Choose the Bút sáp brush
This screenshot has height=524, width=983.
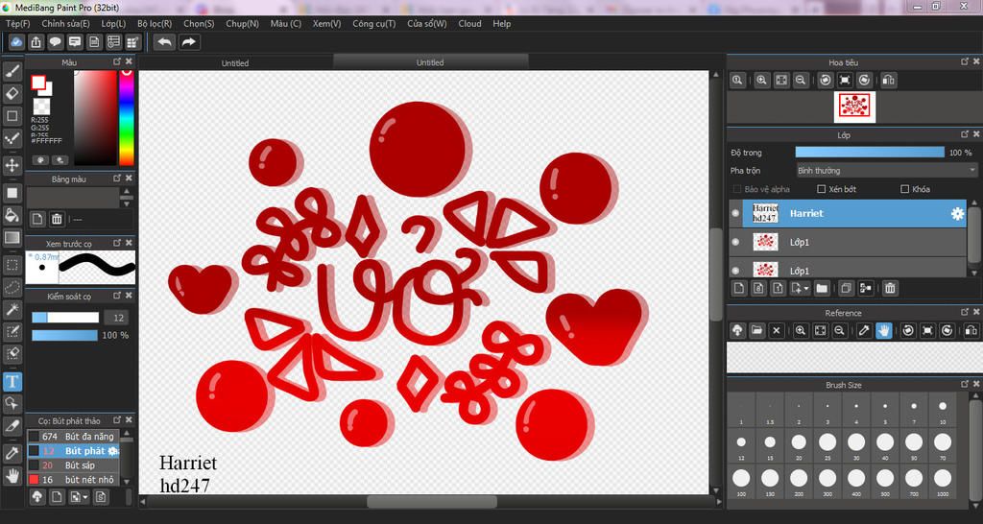[73, 465]
